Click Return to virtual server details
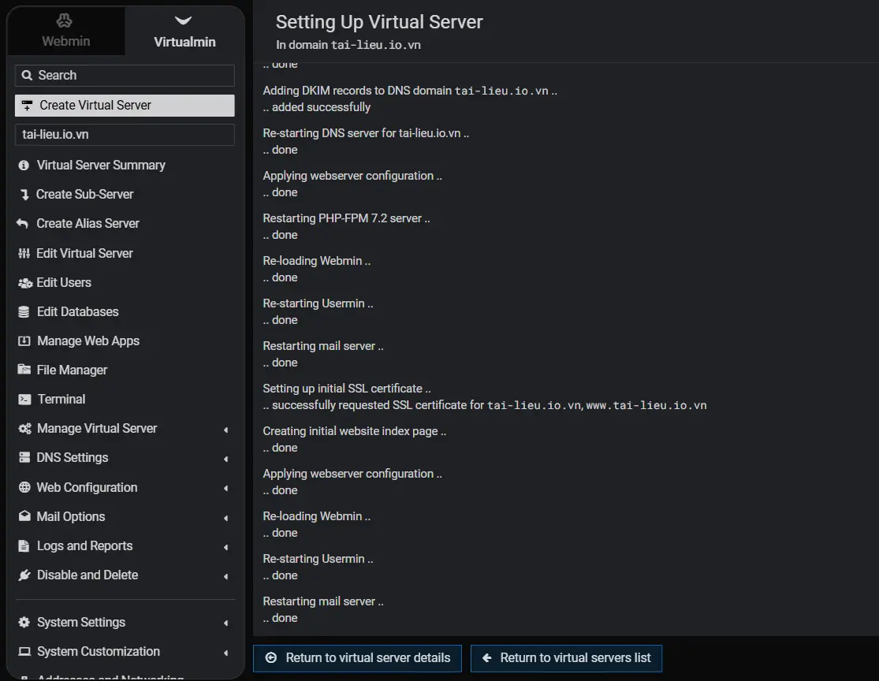 click(357, 657)
